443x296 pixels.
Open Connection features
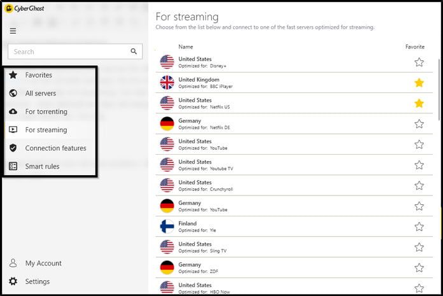[x=55, y=148]
